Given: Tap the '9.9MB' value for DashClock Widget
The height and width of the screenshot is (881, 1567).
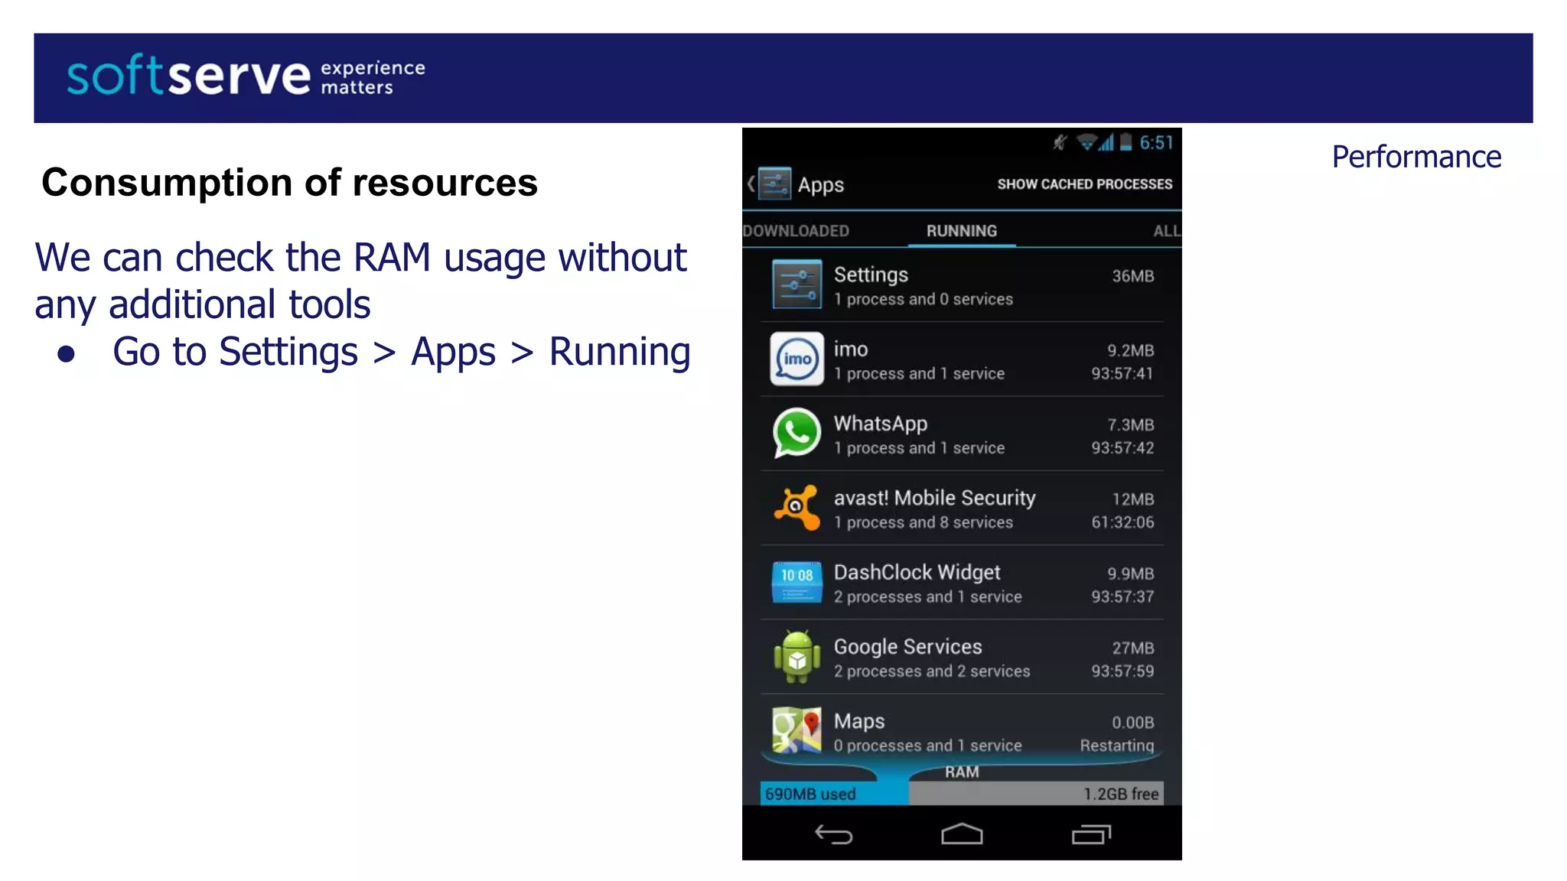Looking at the screenshot, I should coord(1130,574).
